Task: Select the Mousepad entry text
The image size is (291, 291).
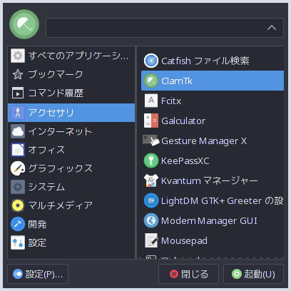Action: [x=184, y=241]
